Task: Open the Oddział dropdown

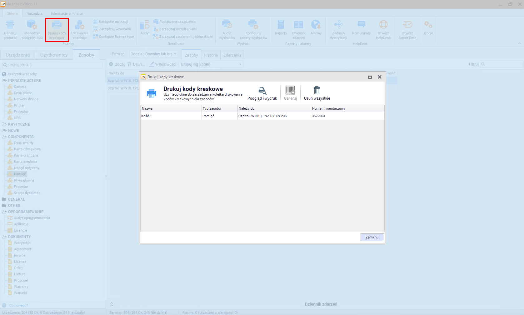Action: click(154, 54)
